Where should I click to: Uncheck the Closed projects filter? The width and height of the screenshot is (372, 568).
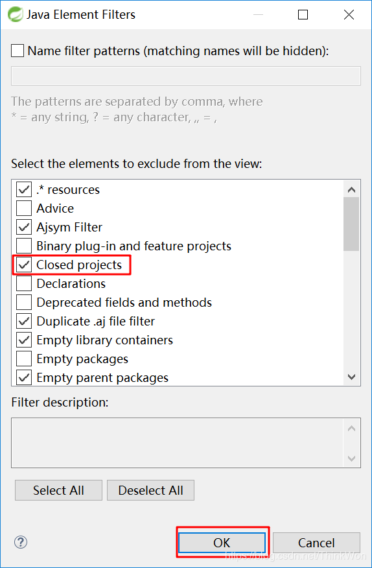tap(24, 265)
